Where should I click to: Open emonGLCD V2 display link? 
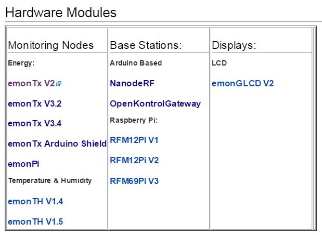[243, 84]
